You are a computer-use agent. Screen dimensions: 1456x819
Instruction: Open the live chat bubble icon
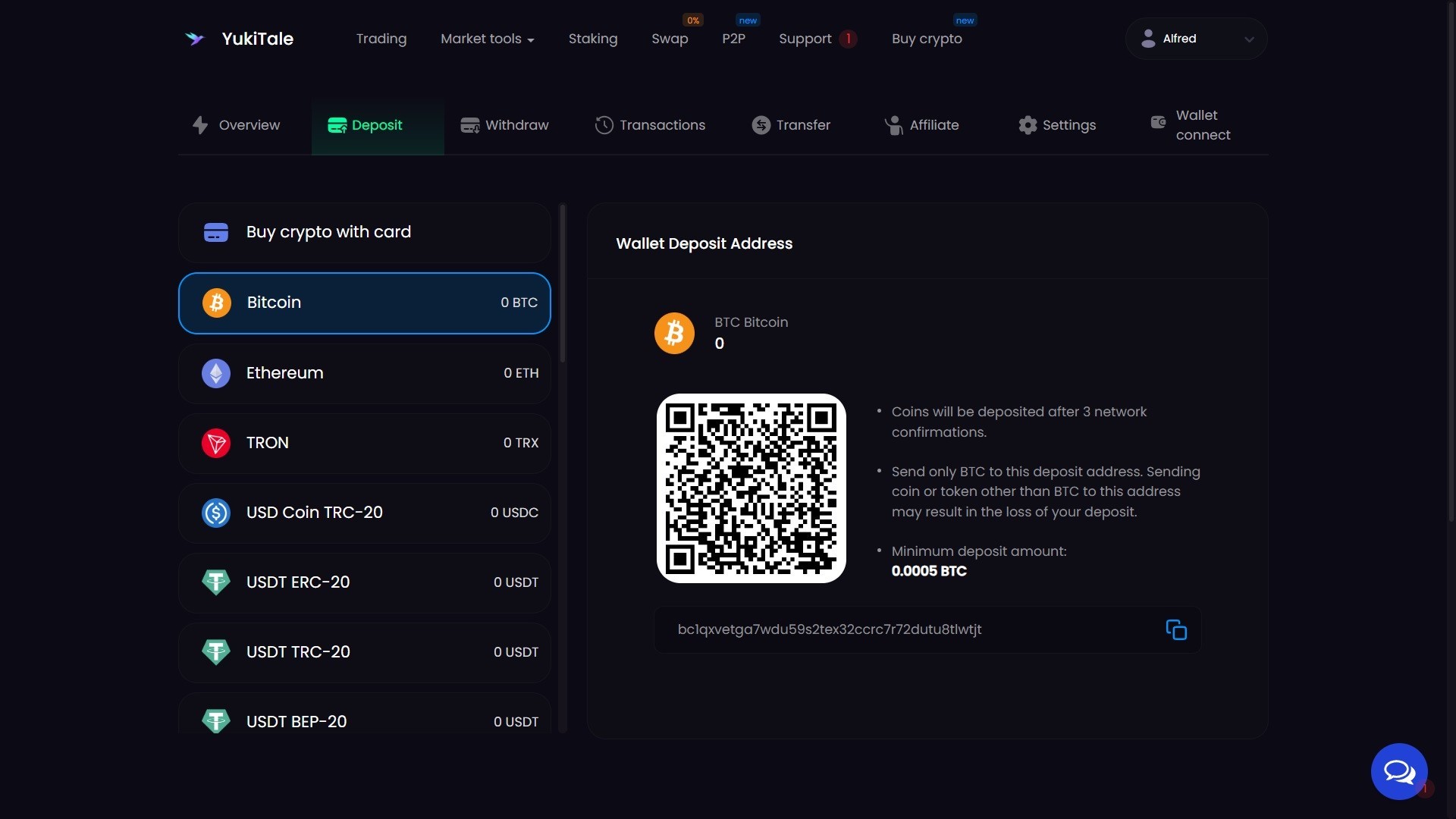coord(1398,771)
